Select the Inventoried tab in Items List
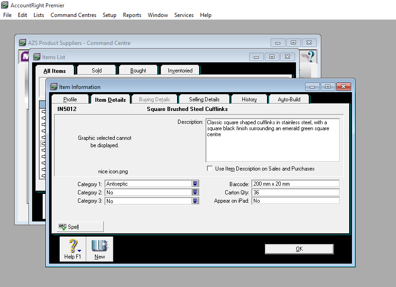Image resolution: width=396 pixels, height=287 pixels. (x=180, y=71)
